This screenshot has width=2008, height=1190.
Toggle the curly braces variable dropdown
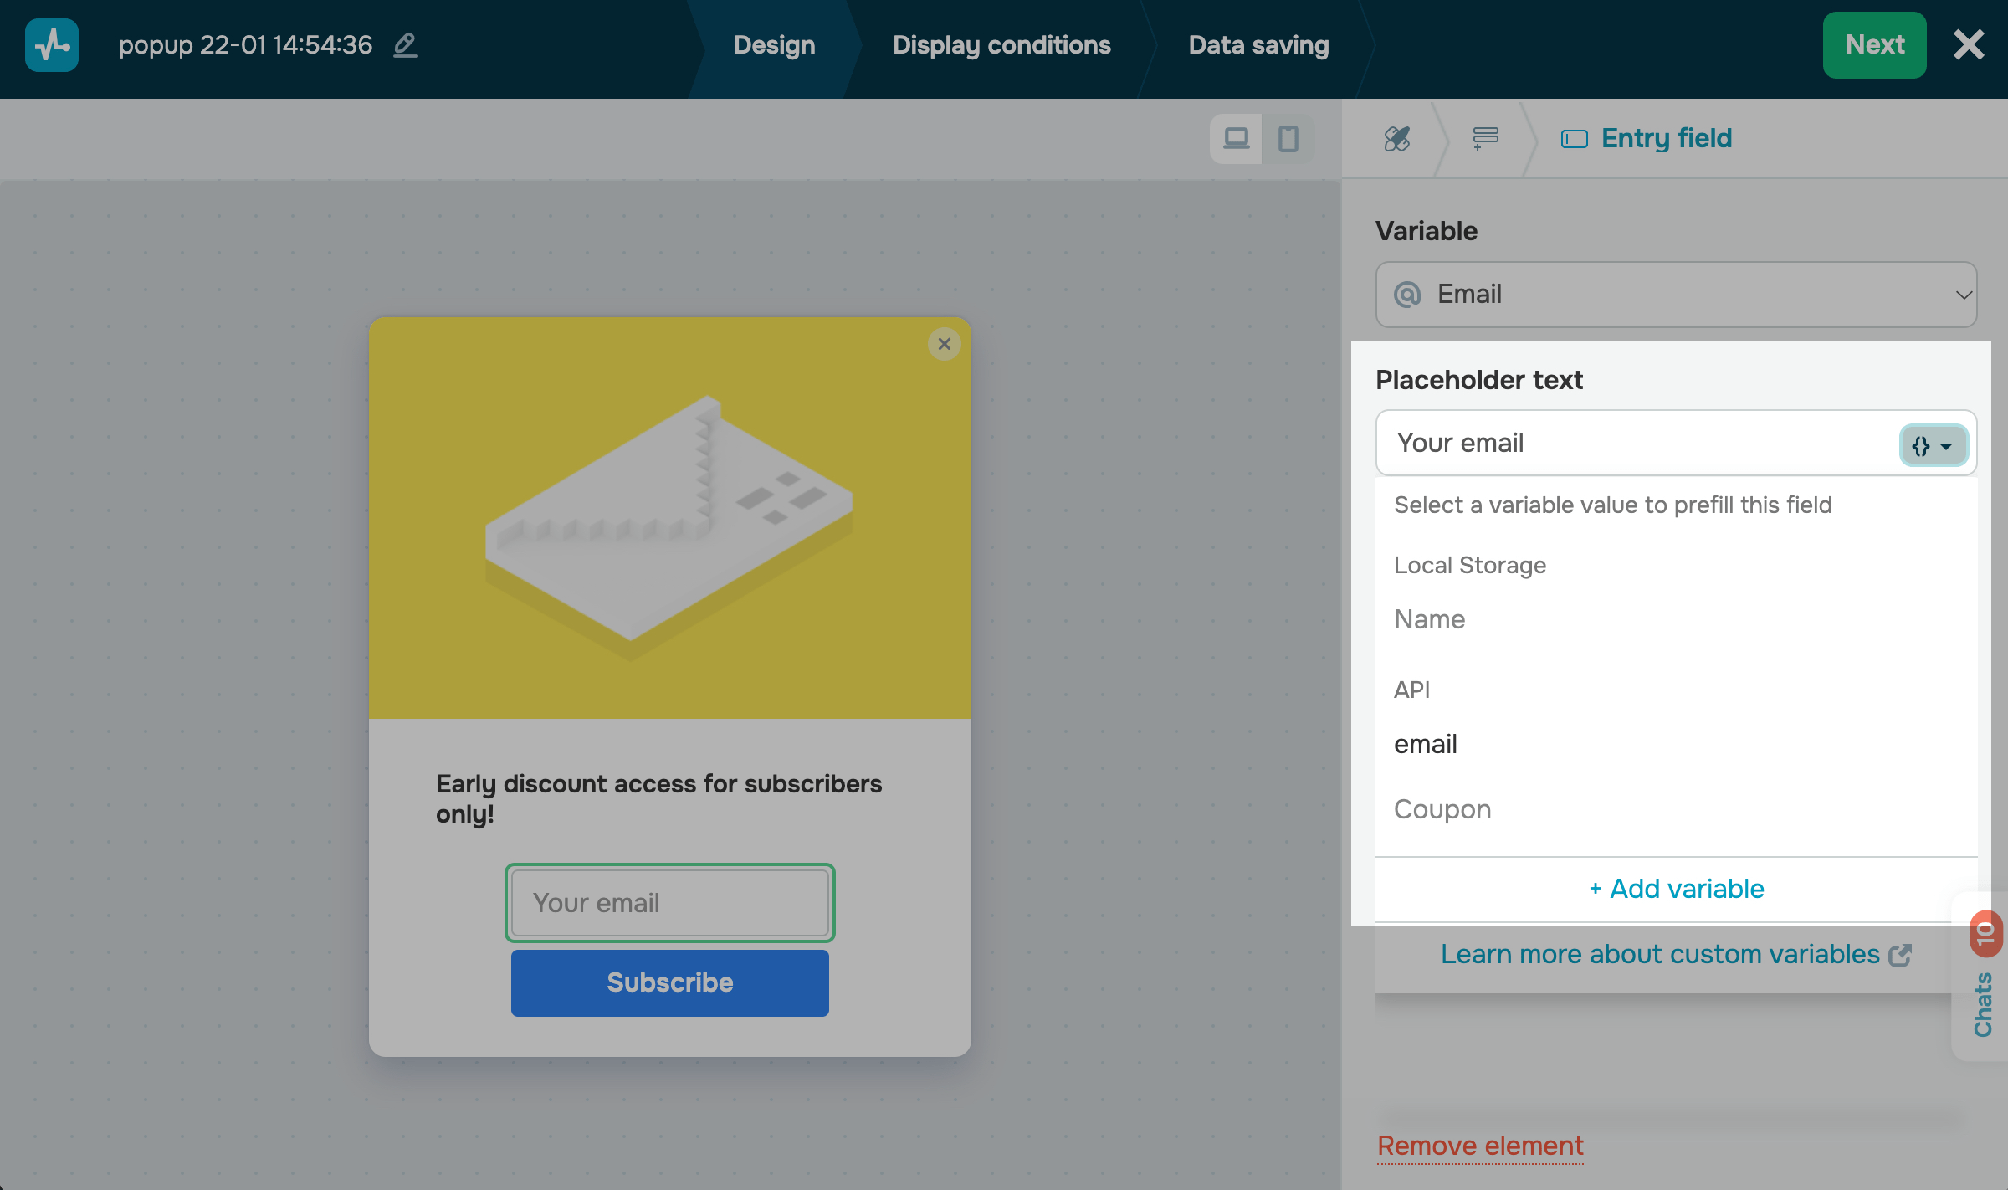(1933, 446)
